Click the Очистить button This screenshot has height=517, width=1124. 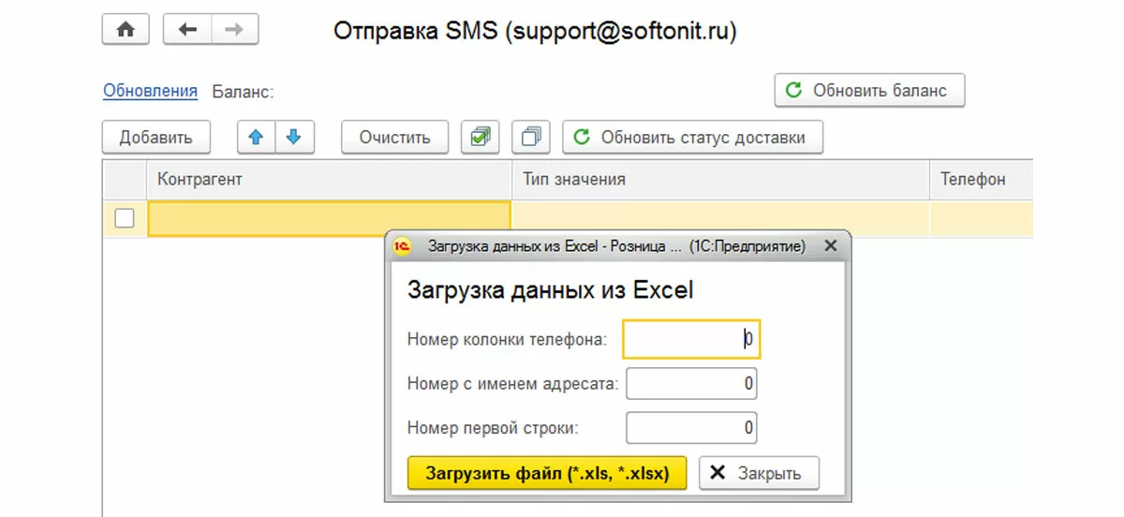[x=394, y=137]
